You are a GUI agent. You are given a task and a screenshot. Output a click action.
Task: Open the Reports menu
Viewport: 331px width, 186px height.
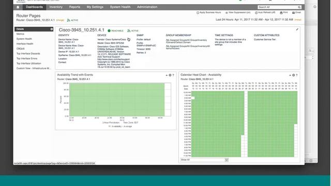(x=74, y=7)
